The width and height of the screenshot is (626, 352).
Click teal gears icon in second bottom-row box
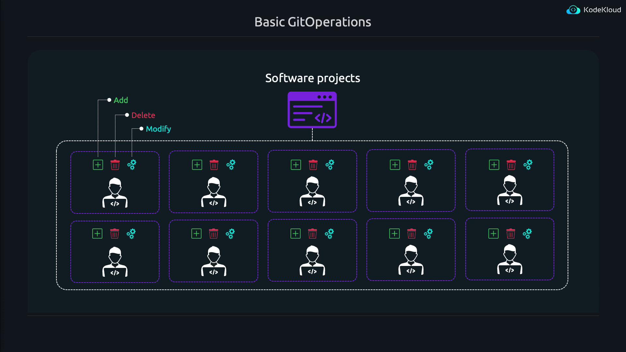pos(230,234)
